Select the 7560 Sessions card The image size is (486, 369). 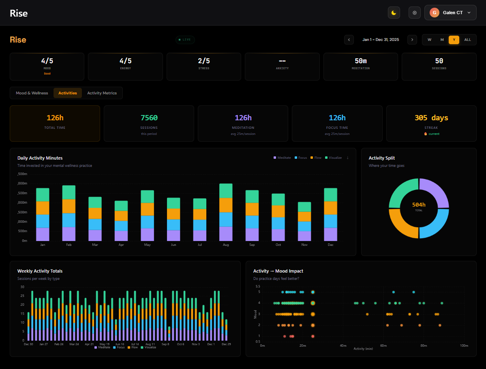tap(149, 124)
